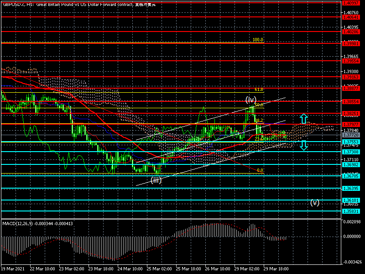
Task: Select the 1.40286 red price label
Action: pyautogui.click(x=351, y=32)
